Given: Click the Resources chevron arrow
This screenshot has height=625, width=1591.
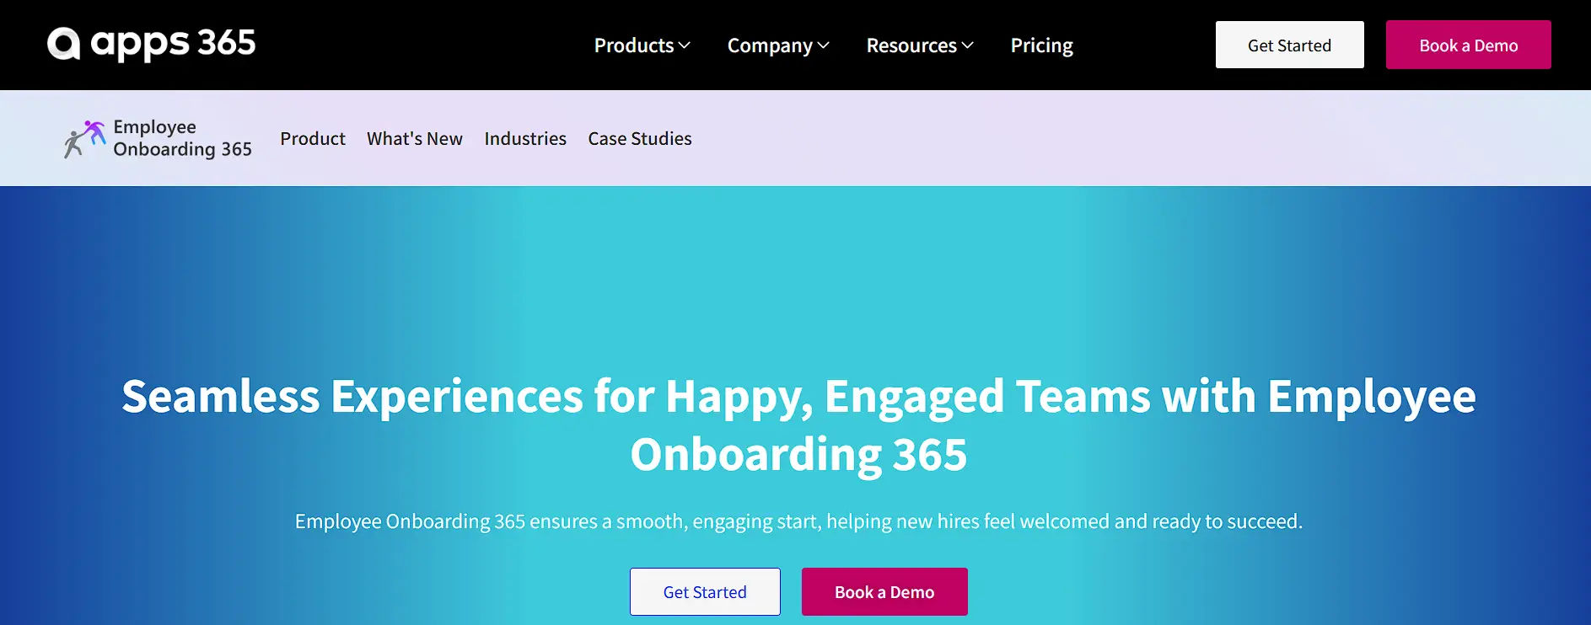Looking at the screenshot, I should coord(968,45).
